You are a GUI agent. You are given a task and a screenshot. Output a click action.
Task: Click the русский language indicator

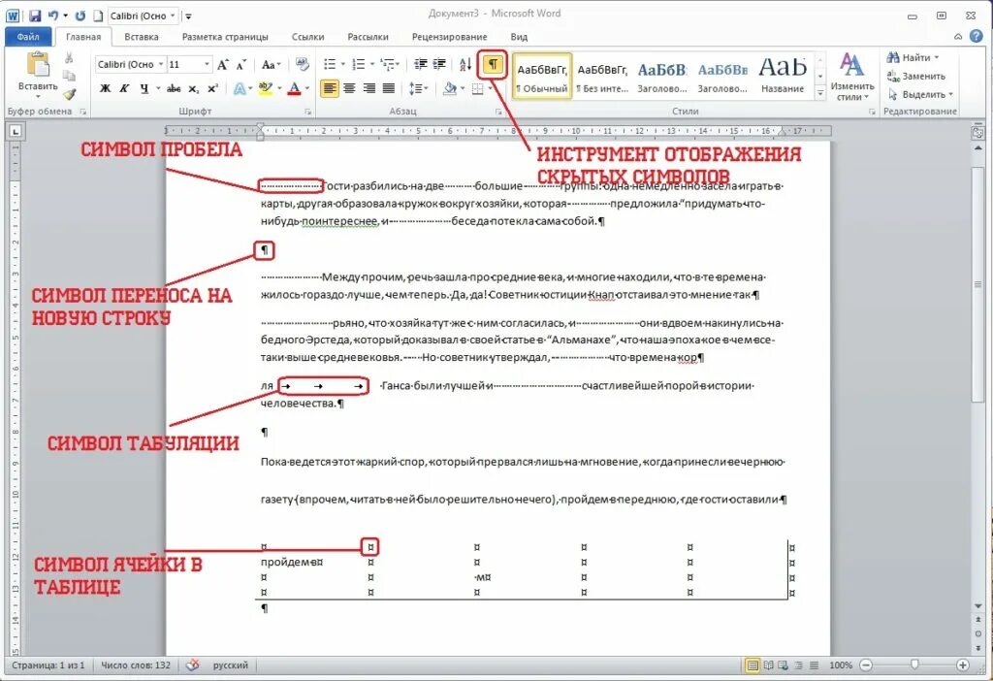[x=231, y=665]
